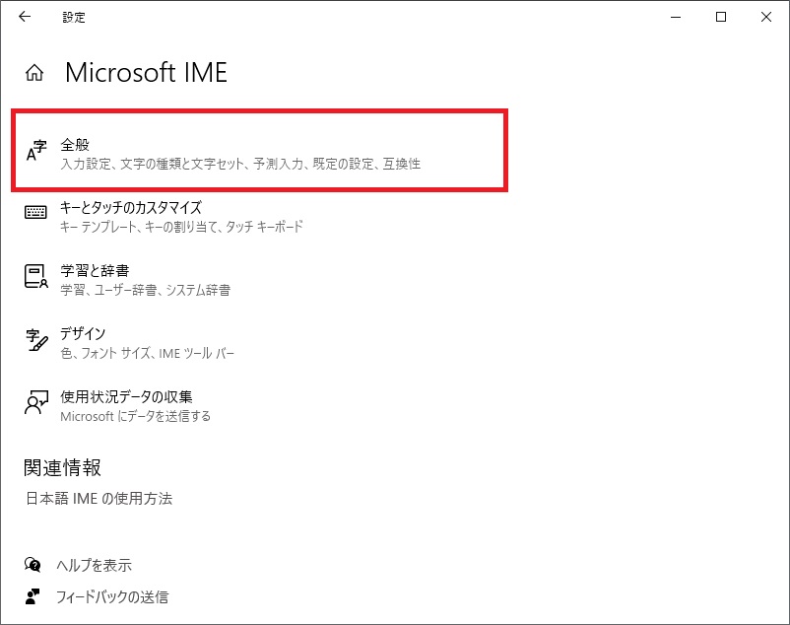This screenshot has width=790, height=625.
Task: Click the 入力設定、文字の種類と文字セット description text
Action: pos(240,164)
